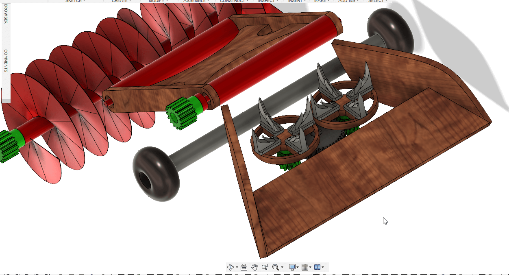Select the front black wheel in the model
The image size is (509, 275).
(x=156, y=174)
